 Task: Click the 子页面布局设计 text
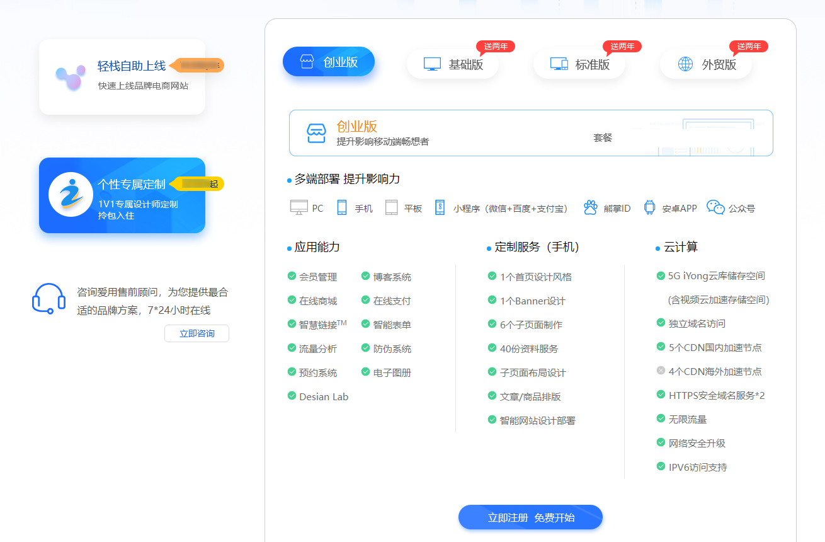(533, 372)
